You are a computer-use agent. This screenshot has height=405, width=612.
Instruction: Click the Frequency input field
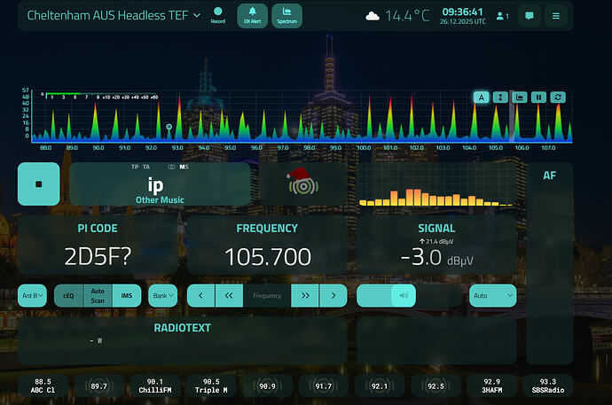point(267,295)
